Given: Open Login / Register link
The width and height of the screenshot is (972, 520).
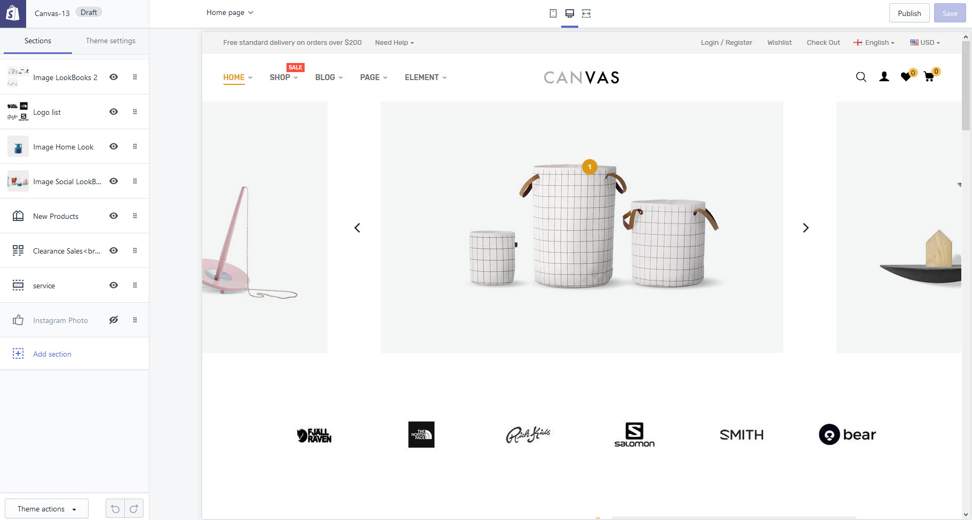Looking at the screenshot, I should click(726, 43).
